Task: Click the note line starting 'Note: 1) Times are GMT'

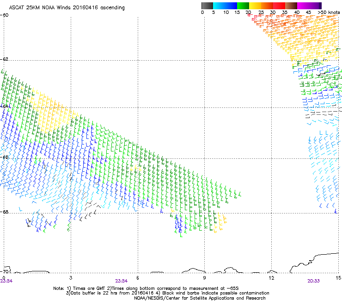Action: coord(146,288)
